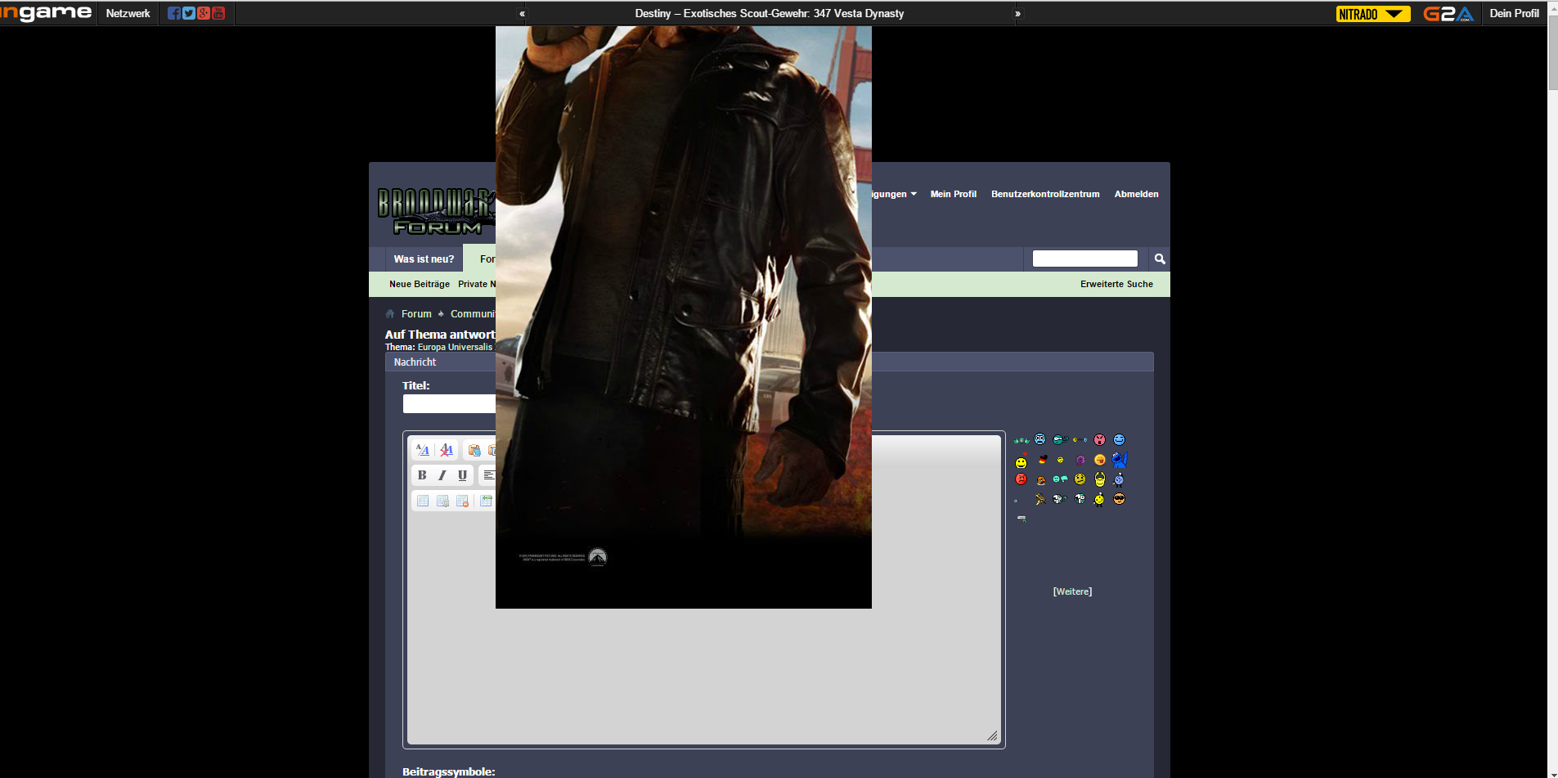Open the ingame Facebook page icon

[174, 13]
